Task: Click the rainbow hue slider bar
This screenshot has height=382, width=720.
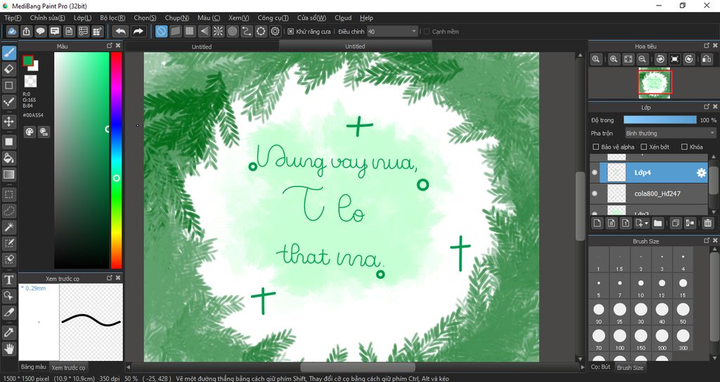Action: click(117, 160)
